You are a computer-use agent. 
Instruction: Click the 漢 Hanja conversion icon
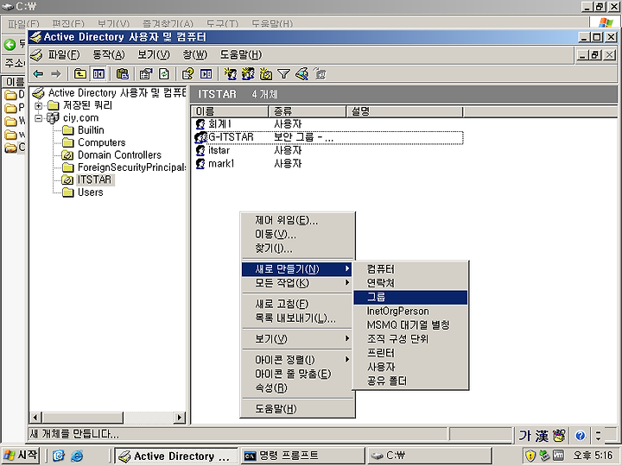(542, 436)
